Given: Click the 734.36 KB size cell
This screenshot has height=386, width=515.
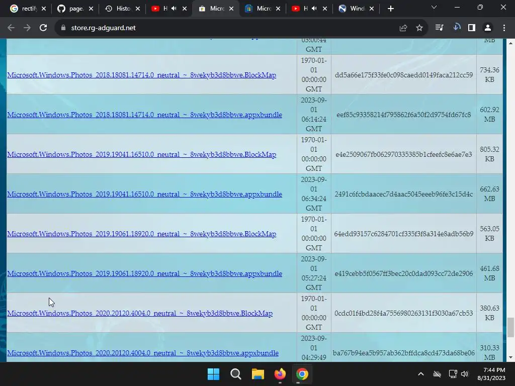Looking at the screenshot, I should click(x=489, y=74).
